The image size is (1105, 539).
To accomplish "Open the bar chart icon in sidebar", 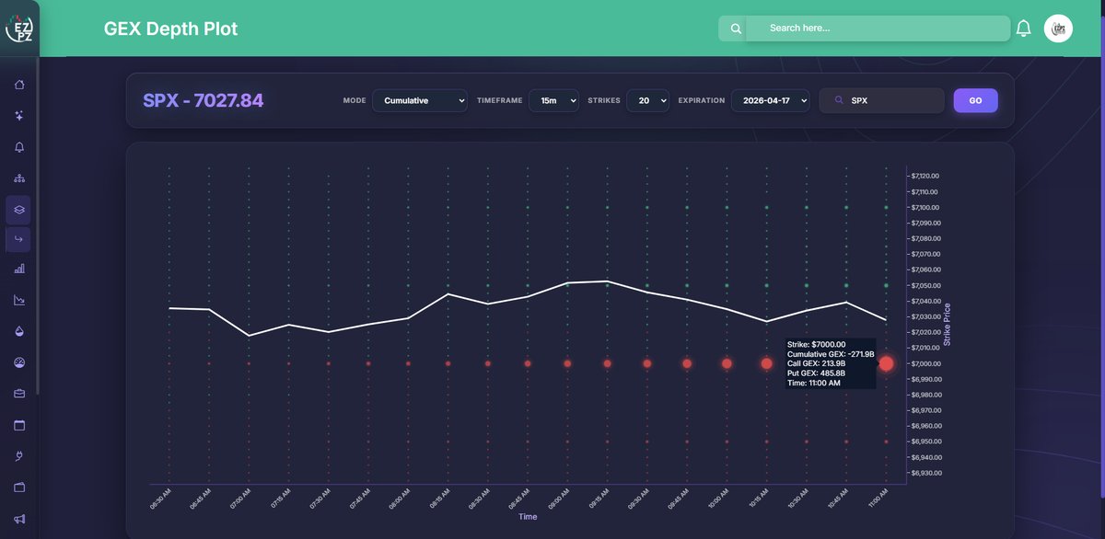I will 19,269.
